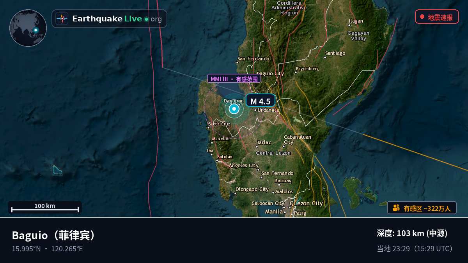Select the MMI III 有感范围 label
This screenshot has width=468, height=263.
pyautogui.click(x=234, y=79)
